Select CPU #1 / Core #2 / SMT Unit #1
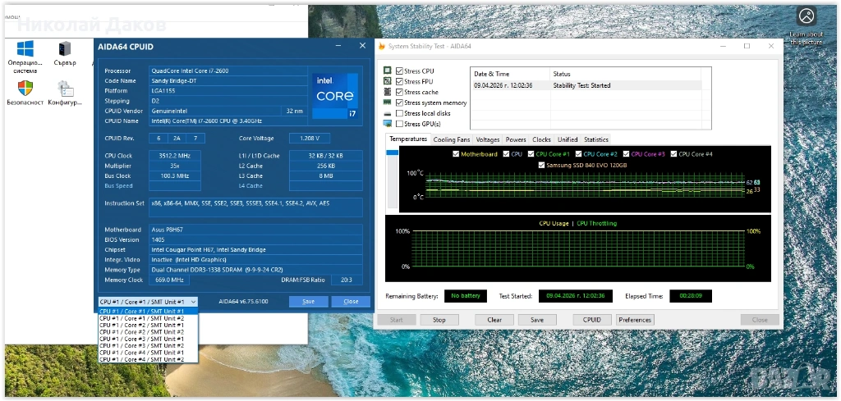 click(x=141, y=326)
